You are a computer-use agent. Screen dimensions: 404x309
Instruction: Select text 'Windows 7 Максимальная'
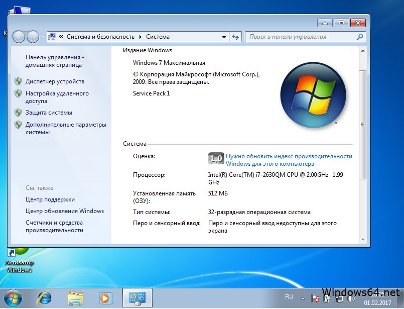169,63
